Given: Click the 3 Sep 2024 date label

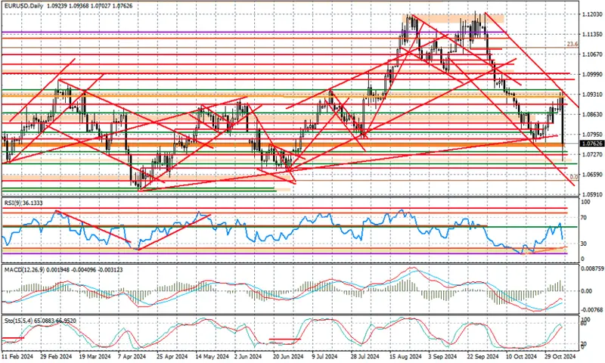Looking at the screenshot, I should tap(442, 356).
